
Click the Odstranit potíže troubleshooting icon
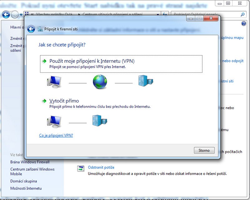81,169
